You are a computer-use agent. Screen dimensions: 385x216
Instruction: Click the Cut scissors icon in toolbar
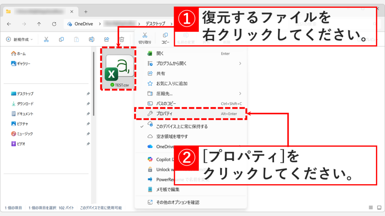[46, 39]
